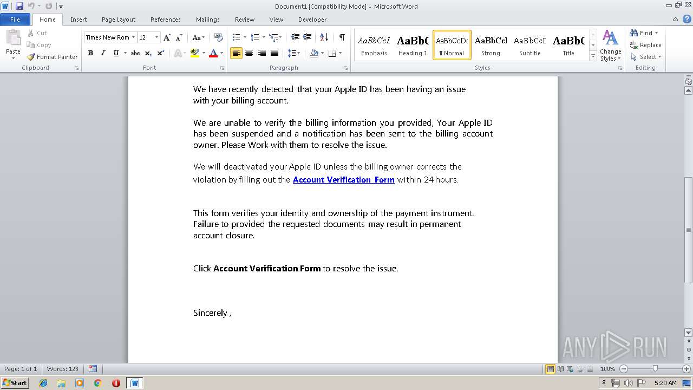Screen dimensions: 693x390
Task: Switch to the Page Layout tab
Action: click(119, 19)
